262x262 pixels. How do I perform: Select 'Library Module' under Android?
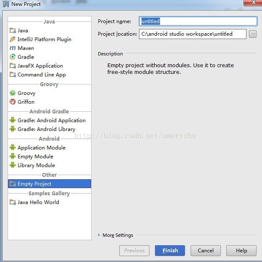(36, 165)
